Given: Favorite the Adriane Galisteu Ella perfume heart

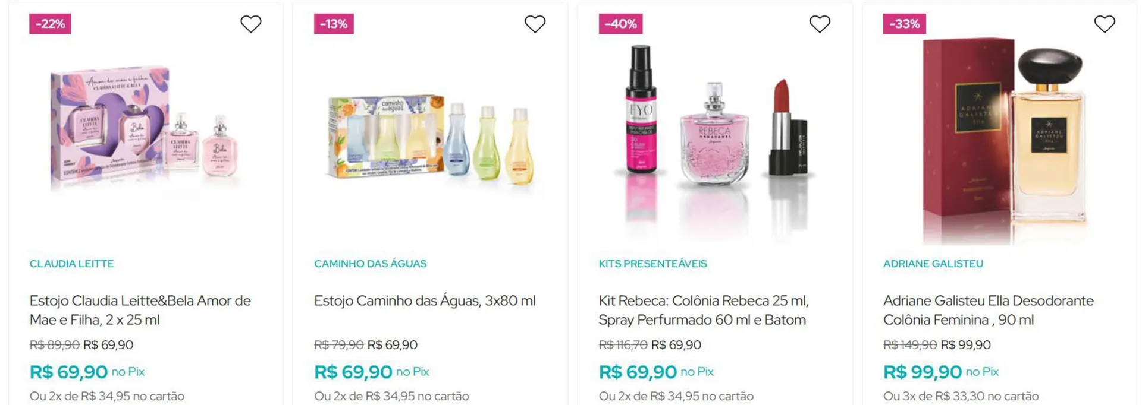Looking at the screenshot, I should tap(1105, 24).
